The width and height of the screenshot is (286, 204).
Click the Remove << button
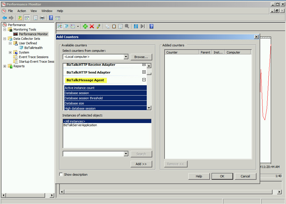click(x=176, y=164)
